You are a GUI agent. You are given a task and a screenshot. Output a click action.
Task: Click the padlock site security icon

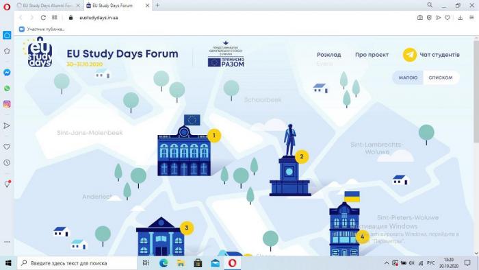pyautogui.click(x=71, y=18)
